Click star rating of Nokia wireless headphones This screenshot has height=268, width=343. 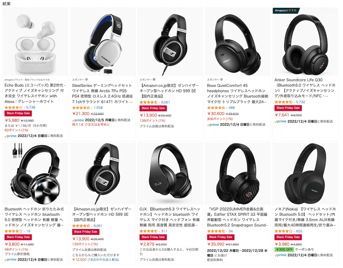pyautogui.click(x=283, y=231)
